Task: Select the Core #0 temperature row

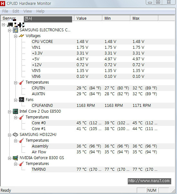Action: click(x=103, y=123)
